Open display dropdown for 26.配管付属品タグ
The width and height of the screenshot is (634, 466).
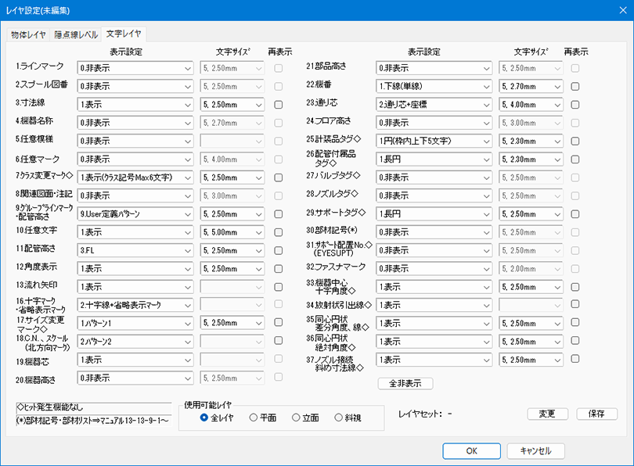[434, 159]
